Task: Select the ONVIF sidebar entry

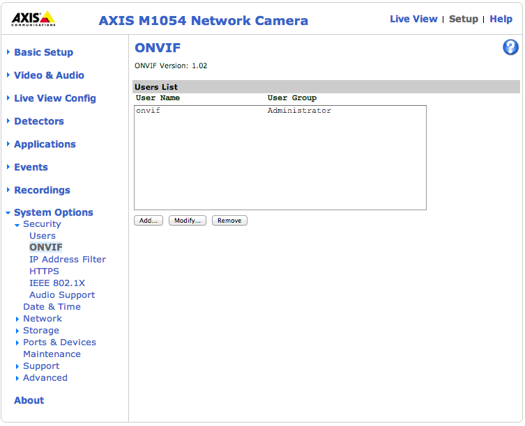Action: click(46, 247)
